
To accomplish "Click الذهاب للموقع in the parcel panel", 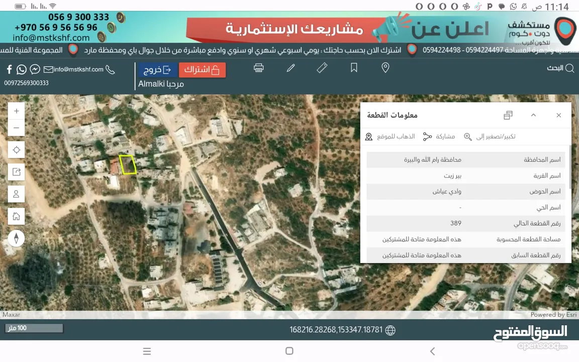I will tap(396, 136).
